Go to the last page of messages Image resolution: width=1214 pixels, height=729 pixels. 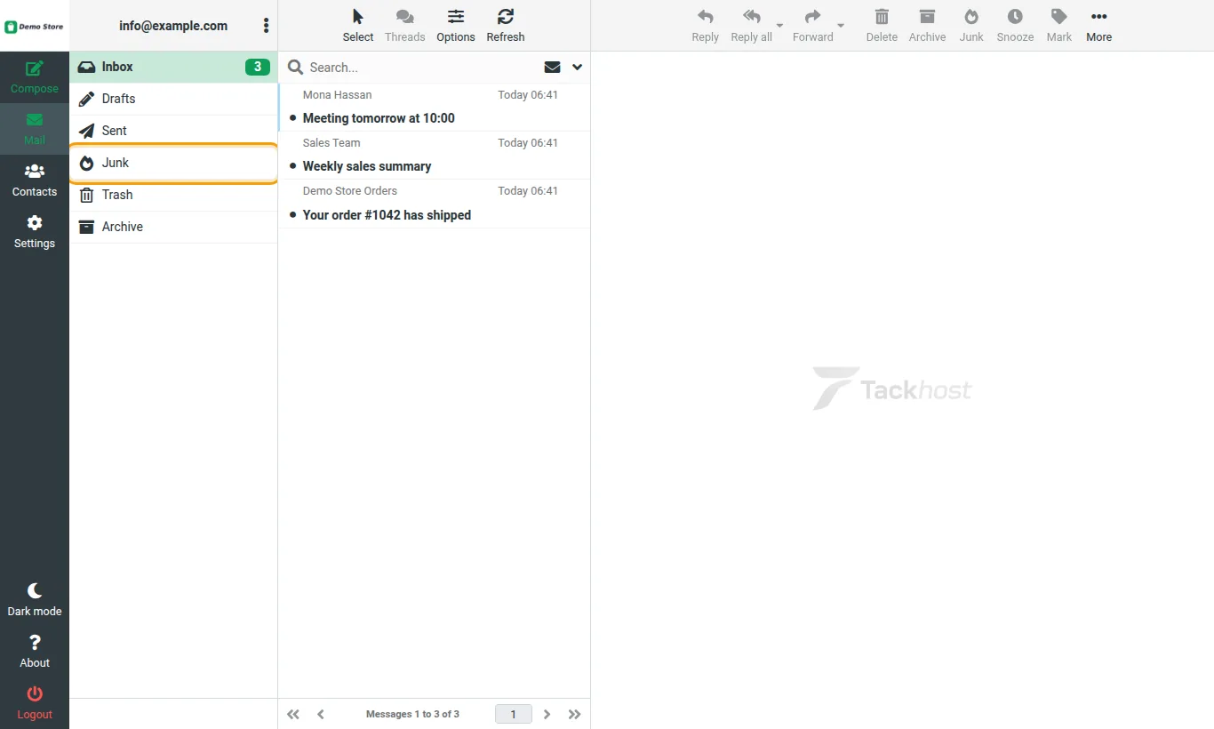coord(574,714)
